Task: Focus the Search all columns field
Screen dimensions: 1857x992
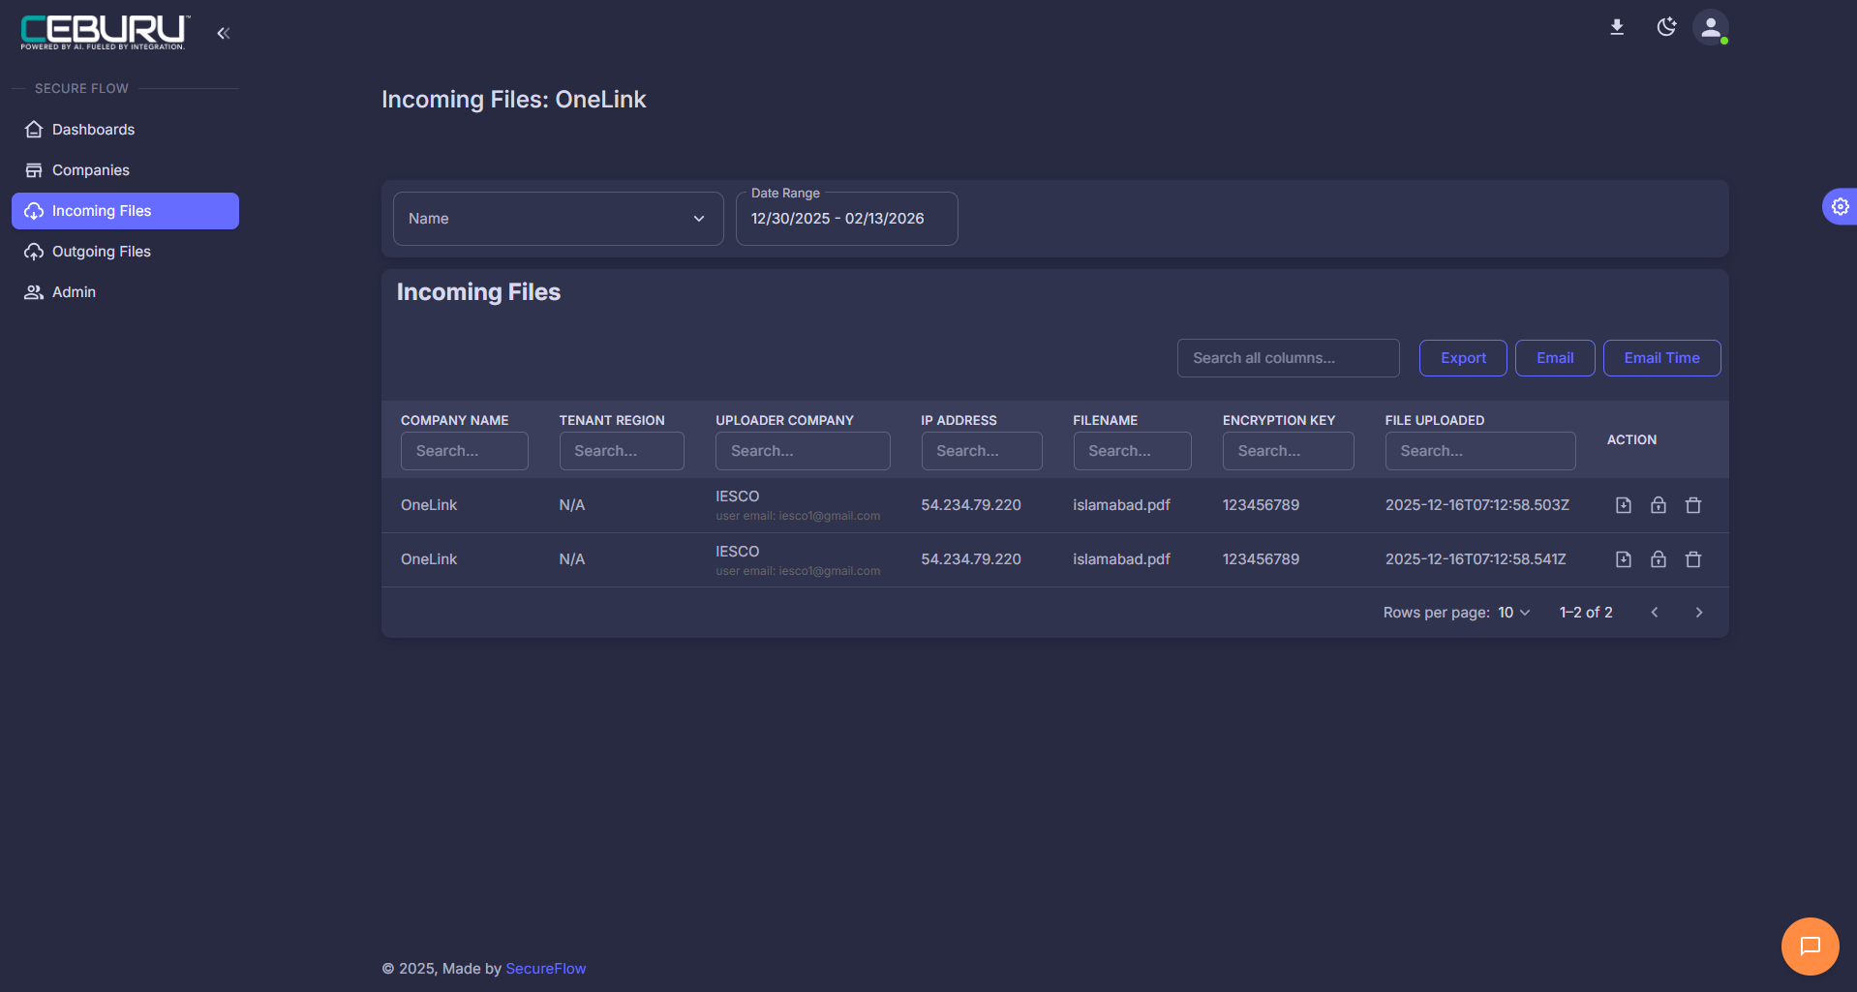Action: pyautogui.click(x=1288, y=358)
